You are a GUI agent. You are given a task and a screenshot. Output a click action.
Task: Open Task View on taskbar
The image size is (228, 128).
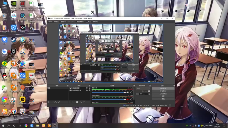click(20, 126)
